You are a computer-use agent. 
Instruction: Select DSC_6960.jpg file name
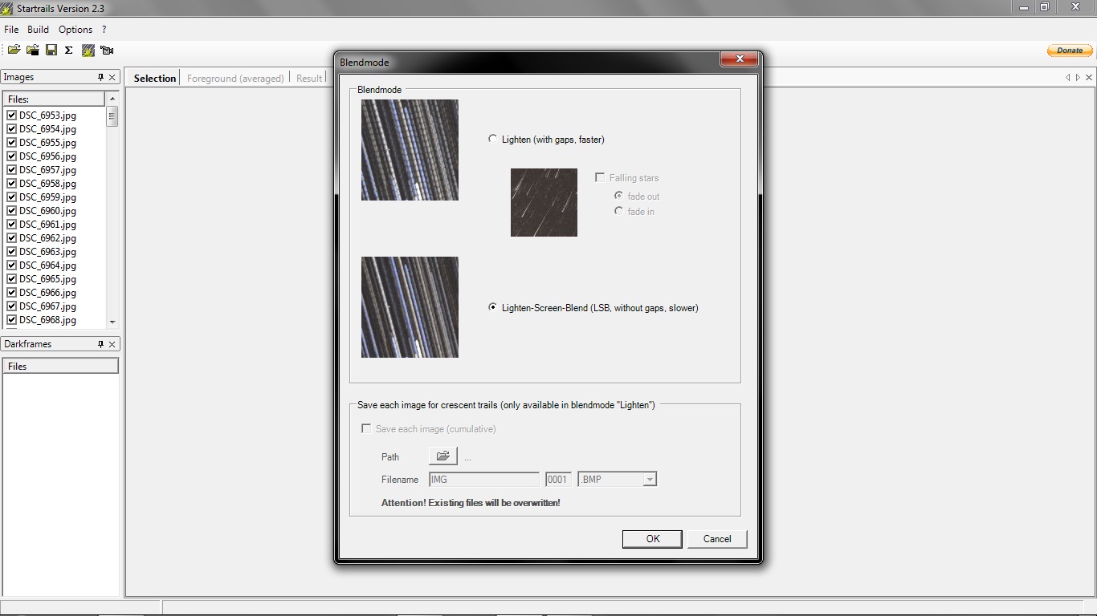pos(47,211)
